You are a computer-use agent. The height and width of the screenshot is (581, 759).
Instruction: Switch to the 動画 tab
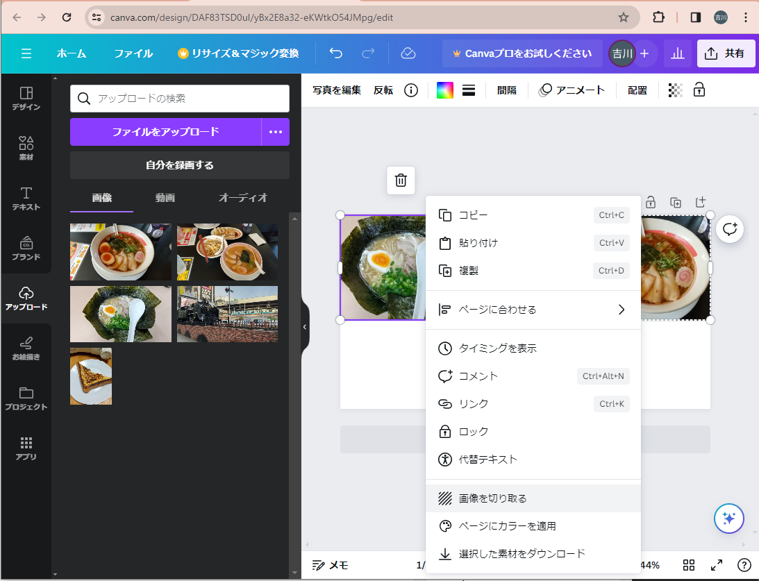(x=165, y=198)
